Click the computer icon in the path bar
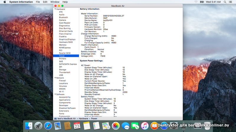 click(x=55, y=119)
